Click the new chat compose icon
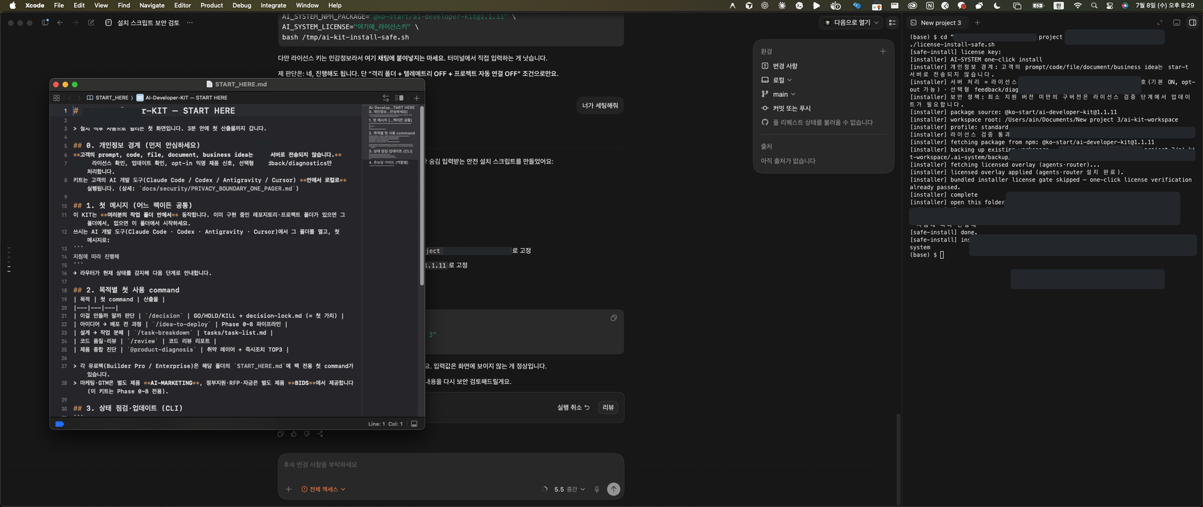Image resolution: width=1203 pixels, height=507 pixels. pyautogui.click(x=91, y=23)
